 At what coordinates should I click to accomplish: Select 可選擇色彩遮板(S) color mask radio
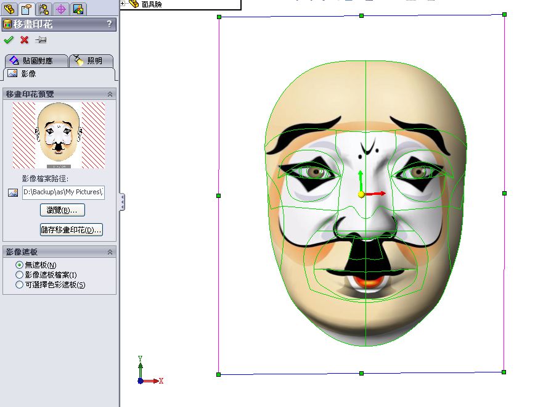click(19, 285)
